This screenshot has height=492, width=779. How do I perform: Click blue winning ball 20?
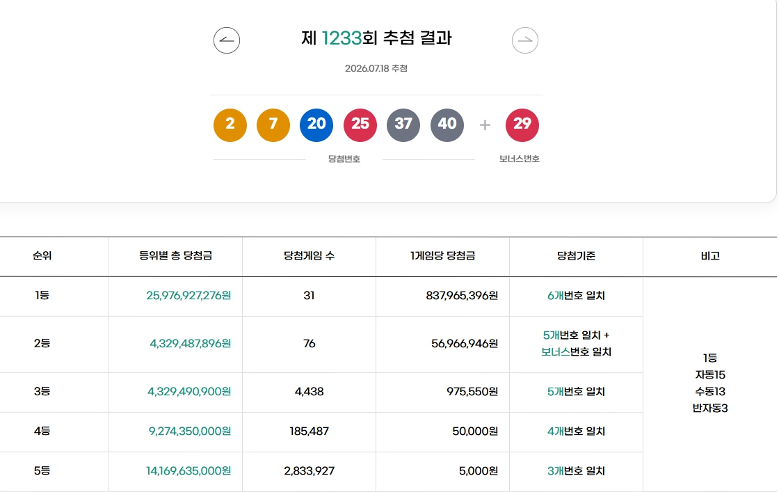(316, 125)
